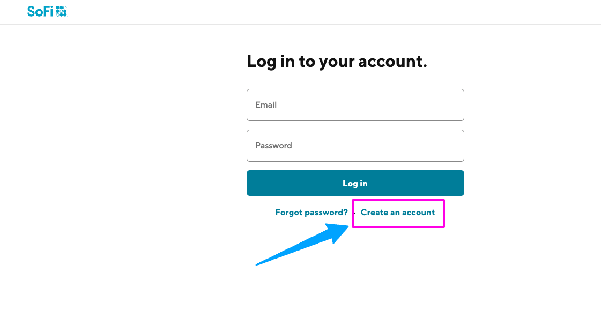The image size is (601, 311).
Task: Focus the Password placeholder text
Action: coord(273,145)
